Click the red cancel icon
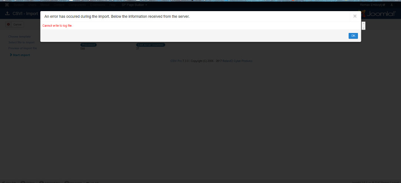This screenshot has height=183, width=401. point(9,24)
